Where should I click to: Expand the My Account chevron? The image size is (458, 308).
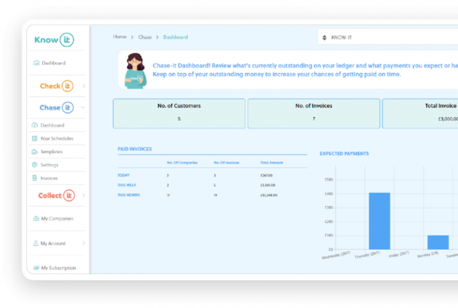tap(83, 243)
